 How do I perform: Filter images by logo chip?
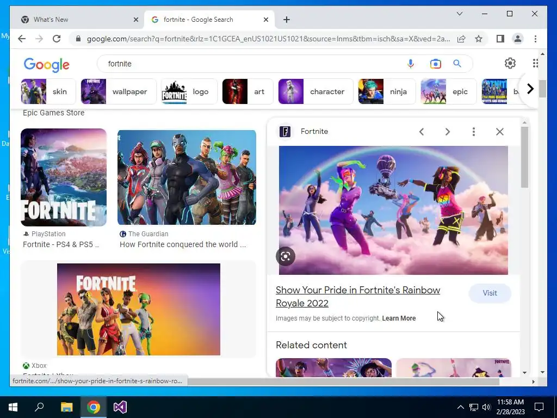[x=189, y=91]
